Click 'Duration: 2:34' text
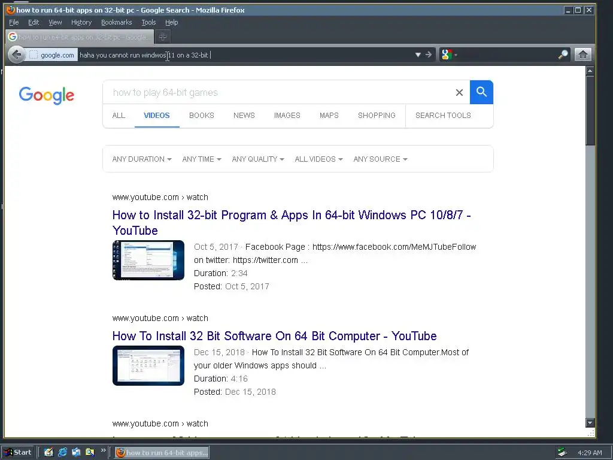 click(220, 273)
